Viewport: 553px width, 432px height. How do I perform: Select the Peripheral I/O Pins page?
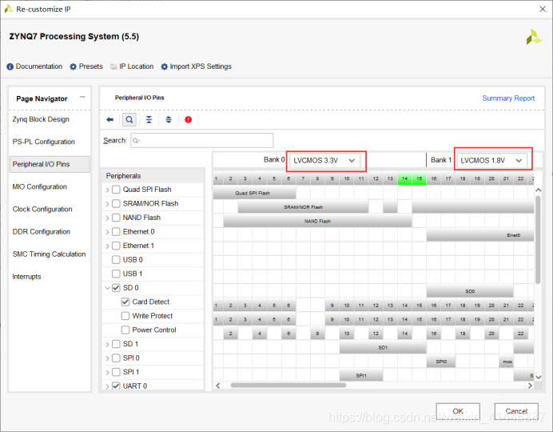pos(50,164)
